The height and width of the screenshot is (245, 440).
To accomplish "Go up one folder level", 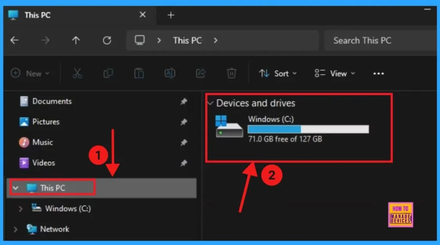I will [x=76, y=40].
